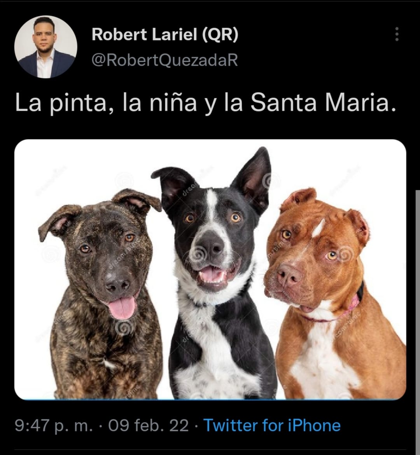Follow the Twitter for iPhone source link

(272, 425)
